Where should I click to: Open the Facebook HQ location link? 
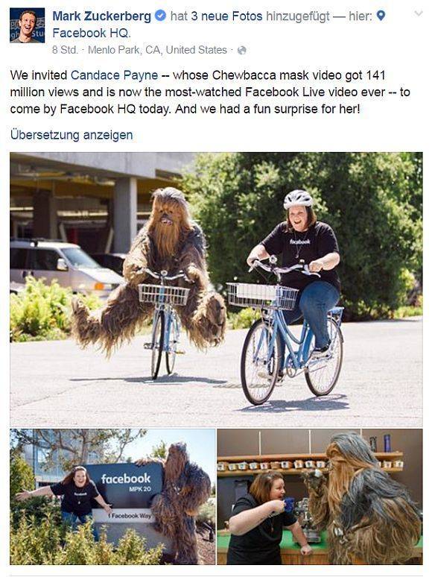point(91,33)
